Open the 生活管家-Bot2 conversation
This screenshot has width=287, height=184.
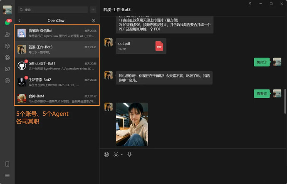click(x=57, y=82)
